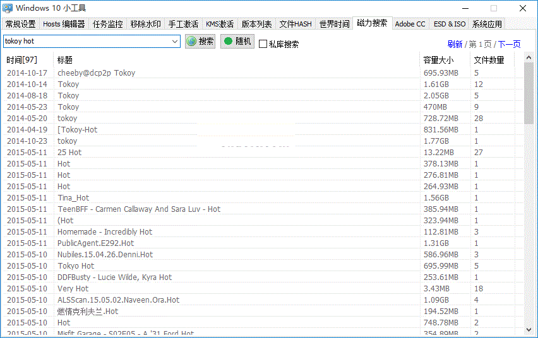Click the Windows 10 小工具 app icon in title bar
The image size is (538, 338).
pyautogui.click(x=7, y=8)
